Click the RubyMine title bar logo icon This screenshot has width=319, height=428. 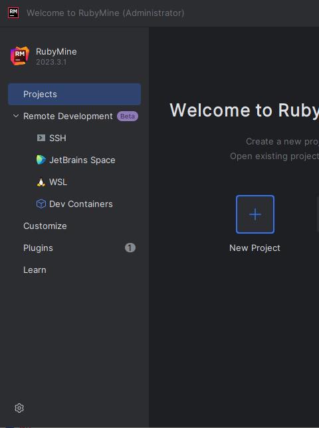(x=13, y=13)
